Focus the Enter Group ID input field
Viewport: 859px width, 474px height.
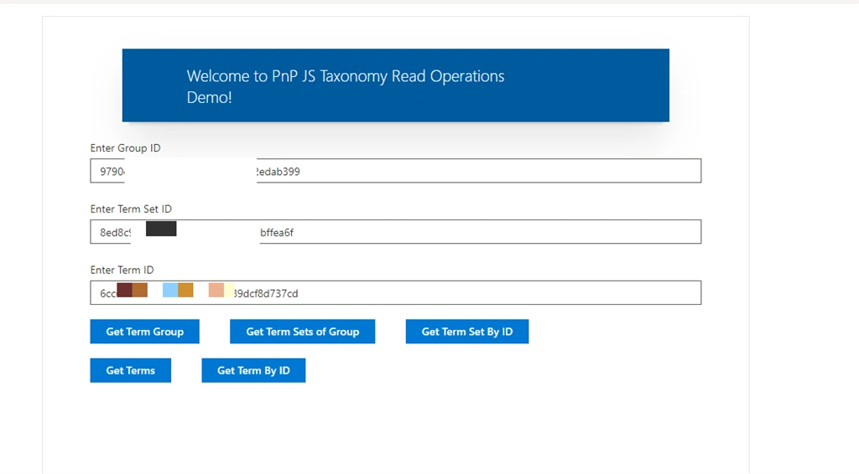click(396, 171)
